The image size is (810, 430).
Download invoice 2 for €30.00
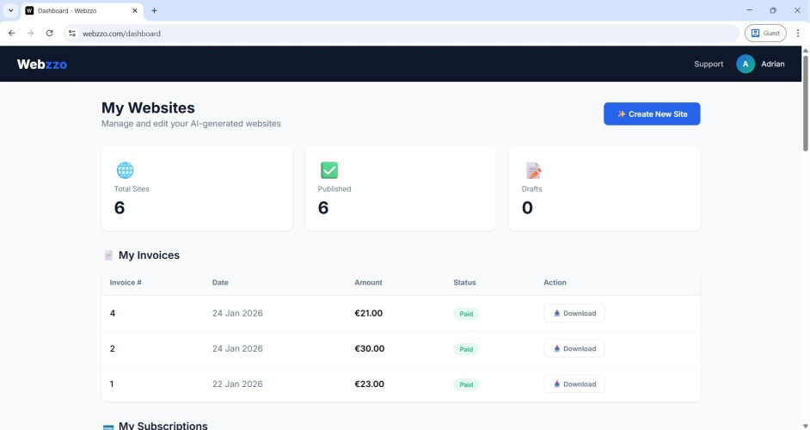pyautogui.click(x=574, y=348)
